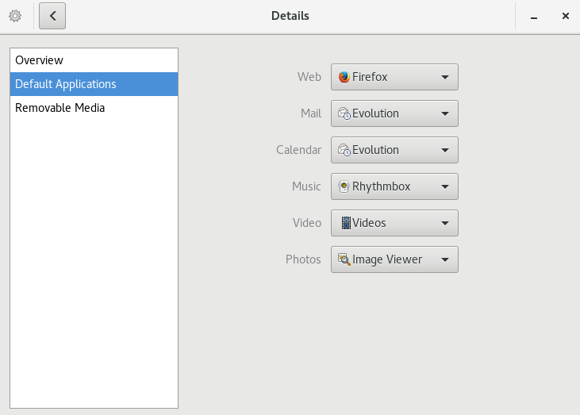Click the Evolution icon in Calendar selector
The image size is (580, 415).
click(x=344, y=150)
